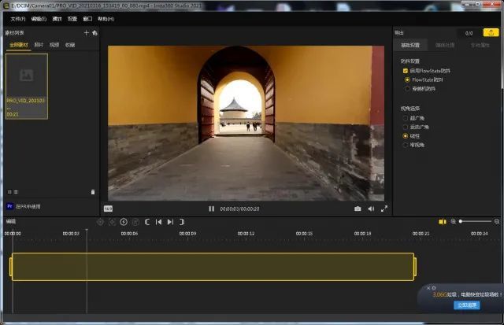This screenshot has height=325, width=504.
Task: Select the 超广角 view angle option
Action: point(407,117)
